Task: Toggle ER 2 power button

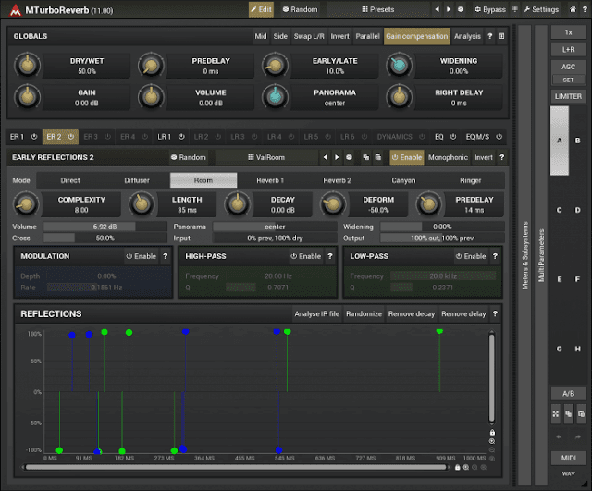Action: [x=70, y=137]
